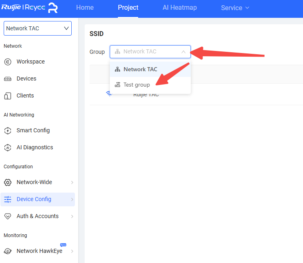Click the Network section header in sidebar

(x=13, y=46)
